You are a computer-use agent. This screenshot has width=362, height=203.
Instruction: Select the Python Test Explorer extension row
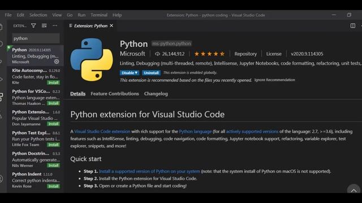pos(35,139)
